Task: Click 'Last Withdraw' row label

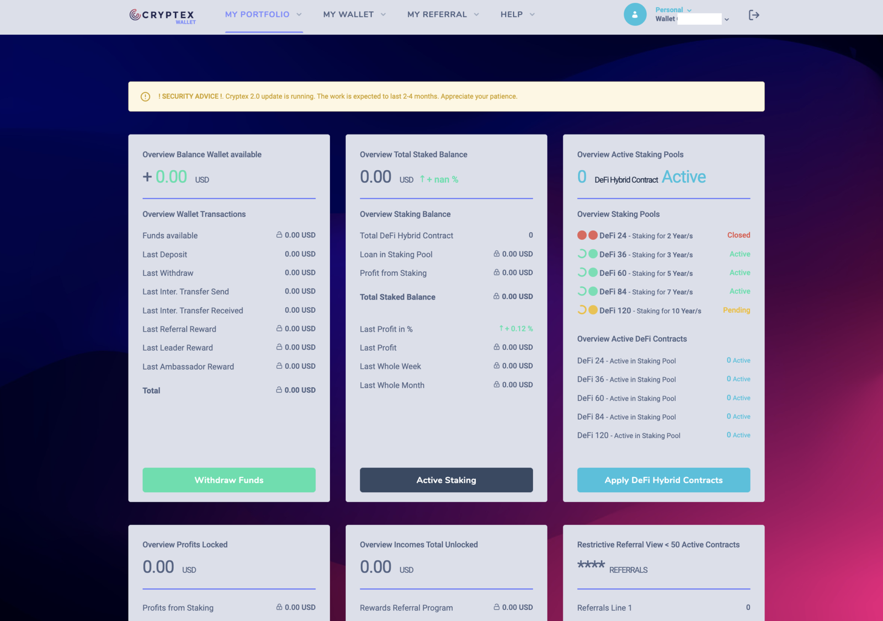Action: pyautogui.click(x=168, y=273)
